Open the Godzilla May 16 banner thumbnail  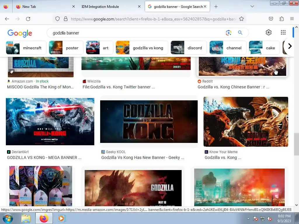coord(133,188)
